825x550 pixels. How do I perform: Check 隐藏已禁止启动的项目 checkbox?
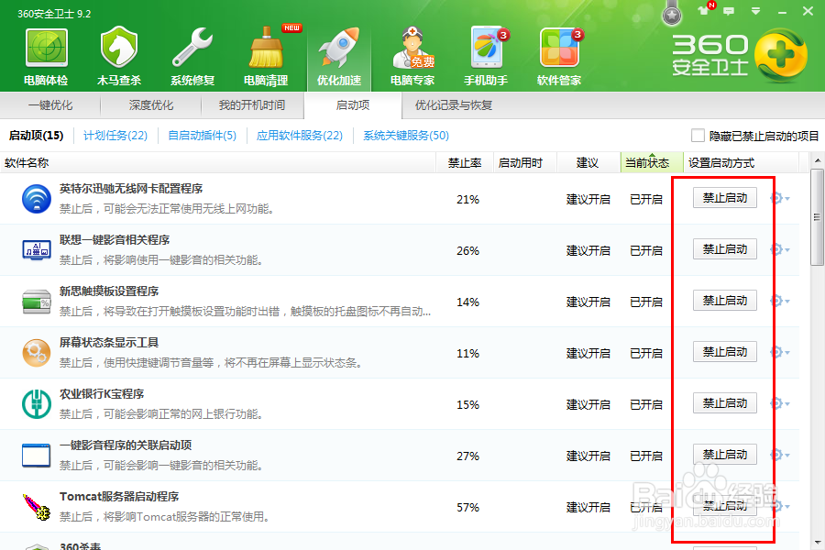(698, 136)
